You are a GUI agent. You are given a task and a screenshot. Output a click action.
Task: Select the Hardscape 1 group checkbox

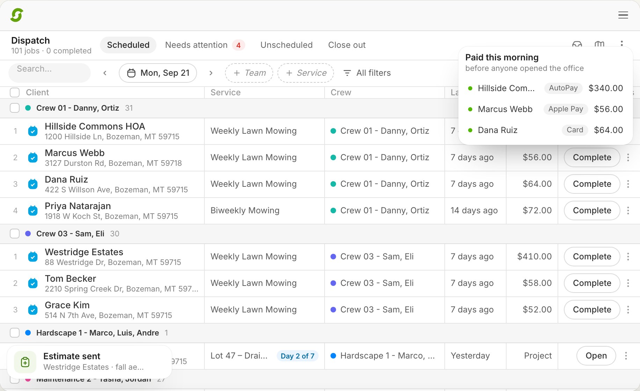[15, 333]
